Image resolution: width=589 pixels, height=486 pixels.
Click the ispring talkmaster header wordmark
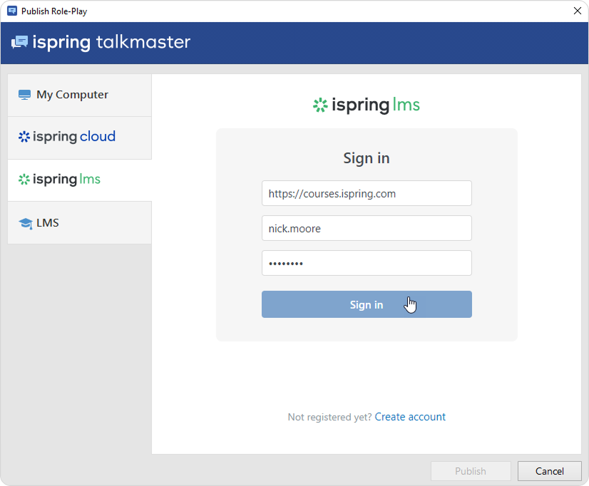(111, 43)
